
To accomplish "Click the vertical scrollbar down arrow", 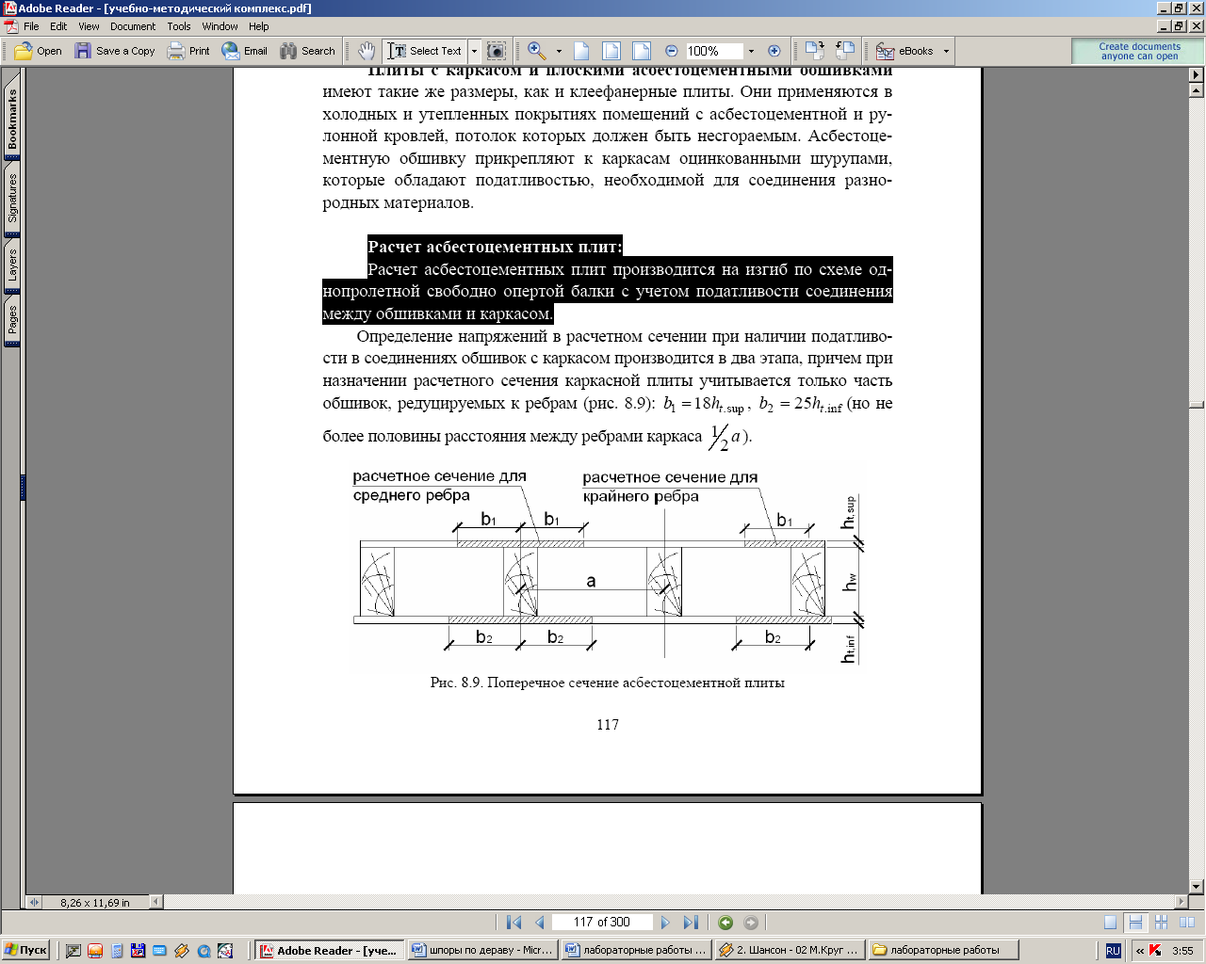I will (x=1197, y=886).
